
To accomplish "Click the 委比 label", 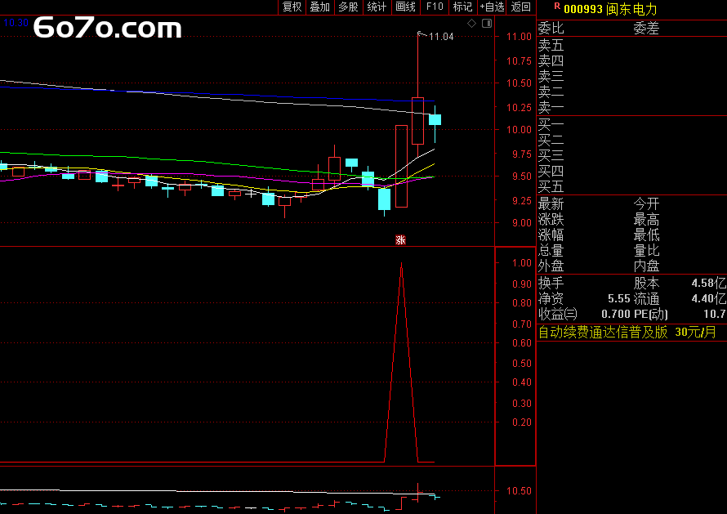I will point(551,29).
